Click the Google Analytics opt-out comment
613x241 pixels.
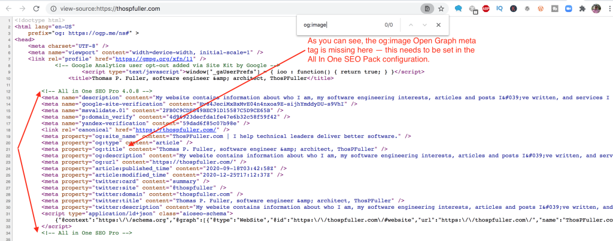pyautogui.click(x=168, y=65)
